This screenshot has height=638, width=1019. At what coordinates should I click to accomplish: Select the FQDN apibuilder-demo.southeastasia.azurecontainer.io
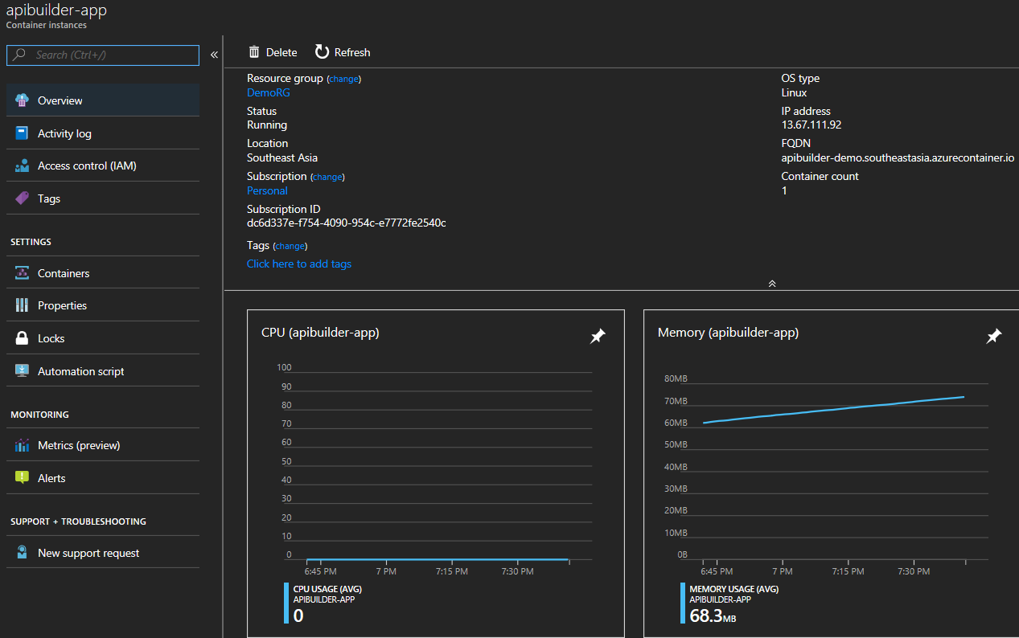point(898,157)
